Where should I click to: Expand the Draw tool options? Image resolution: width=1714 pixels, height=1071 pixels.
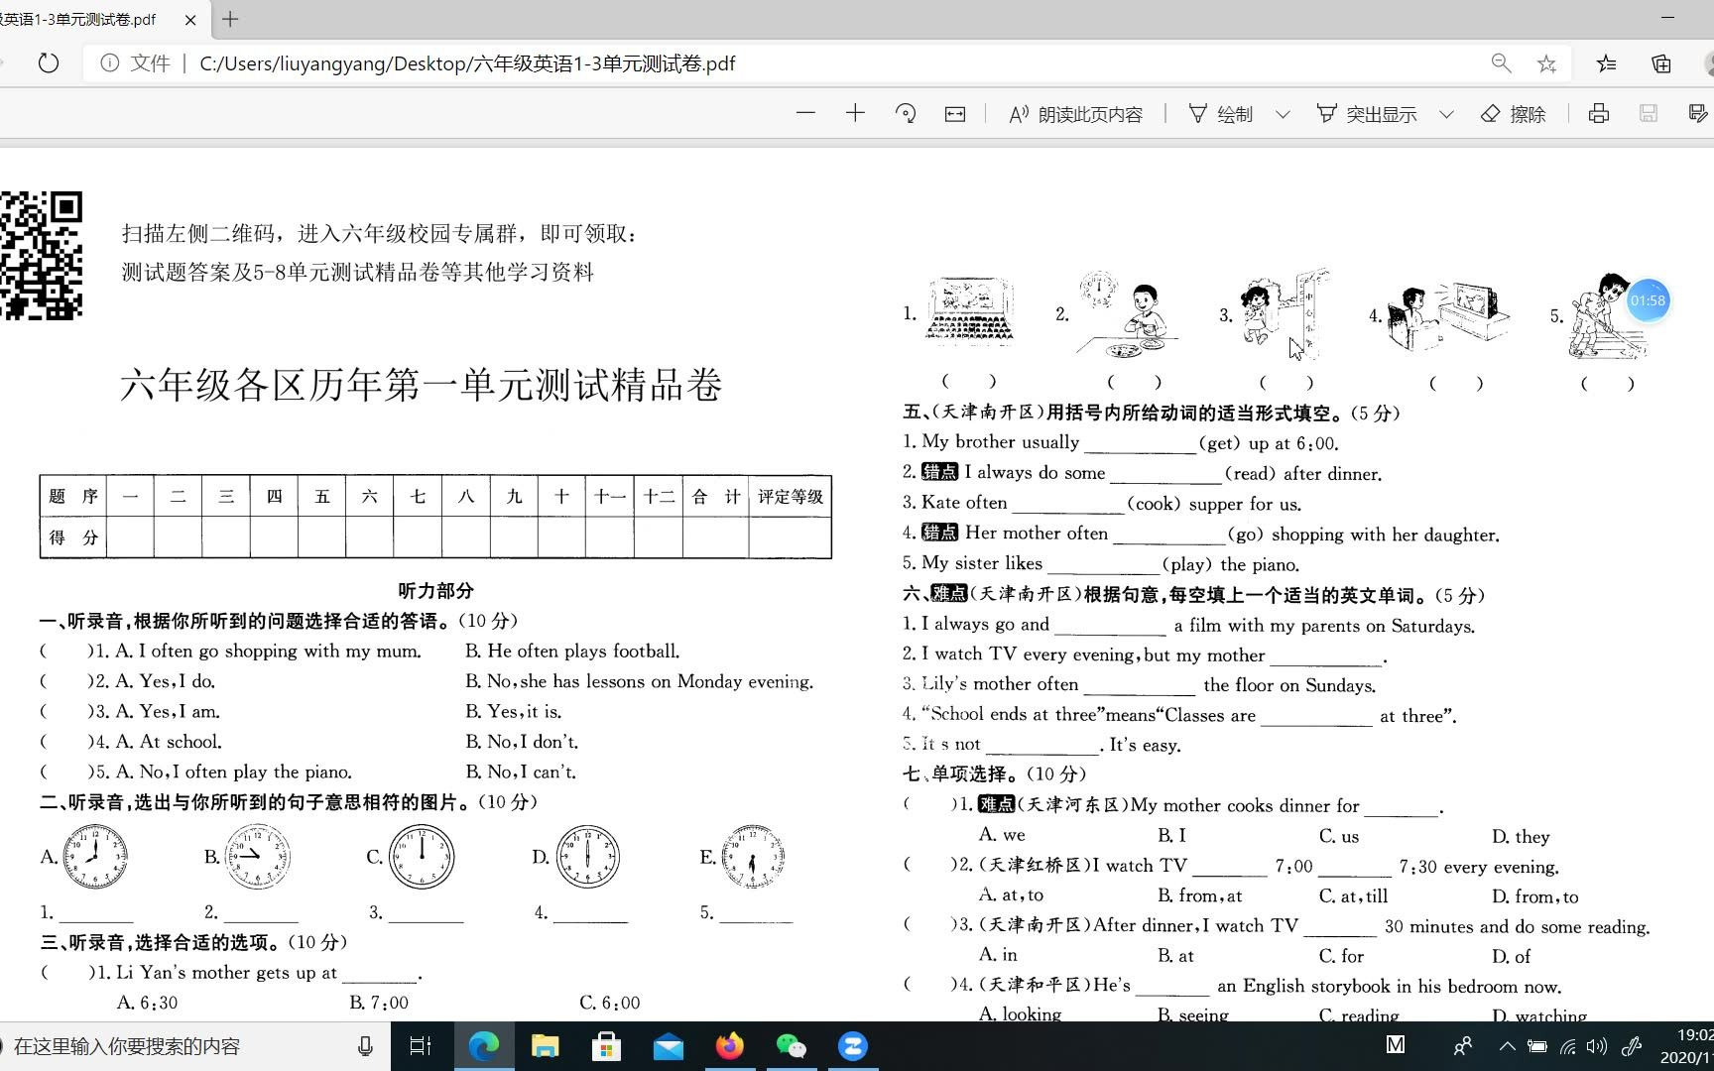pyautogui.click(x=1283, y=114)
